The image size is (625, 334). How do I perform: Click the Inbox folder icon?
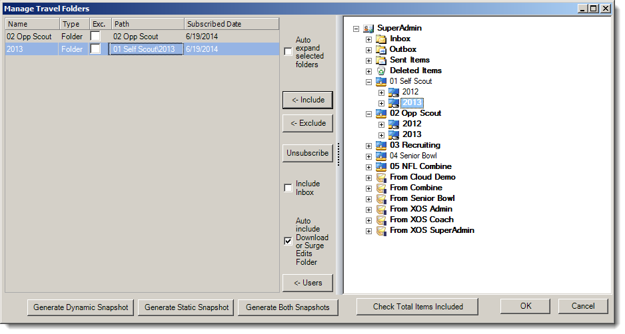click(381, 39)
